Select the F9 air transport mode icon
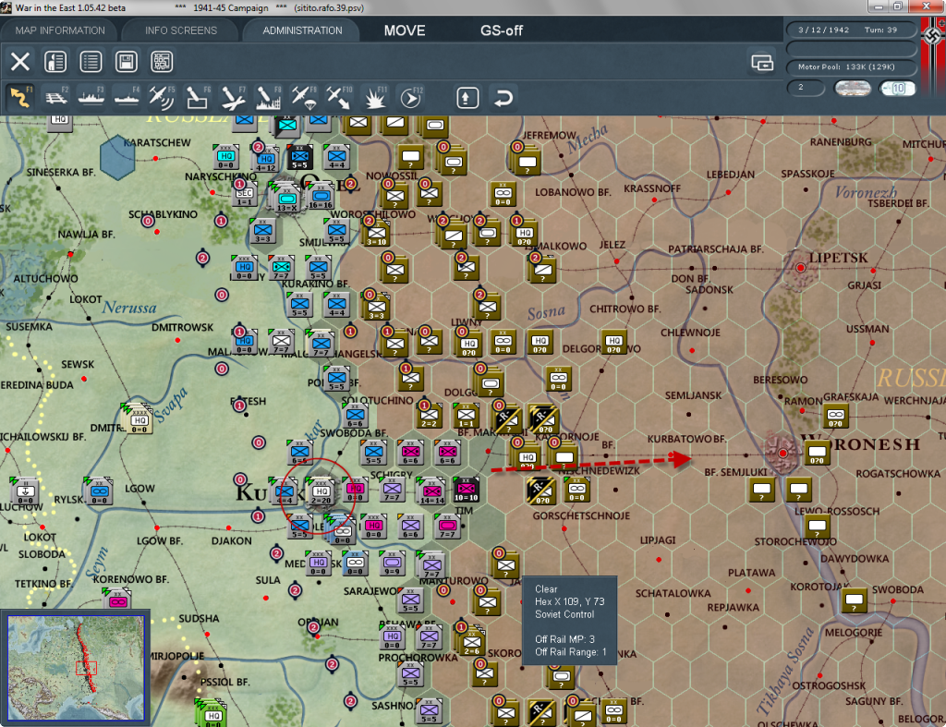This screenshot has height=727, width=946. pos(303,97)
